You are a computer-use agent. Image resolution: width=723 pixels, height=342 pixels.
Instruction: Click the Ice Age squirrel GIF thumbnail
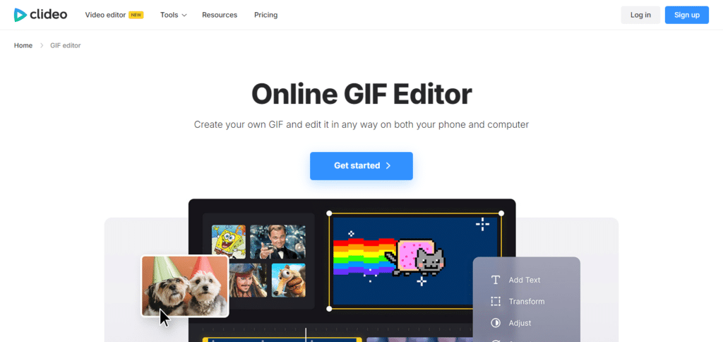pos(288,280)
